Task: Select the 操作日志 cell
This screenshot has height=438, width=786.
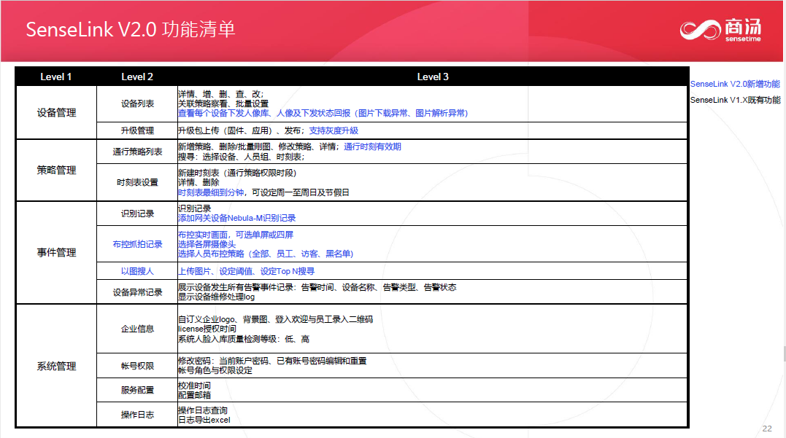Action: pos(137,415)
